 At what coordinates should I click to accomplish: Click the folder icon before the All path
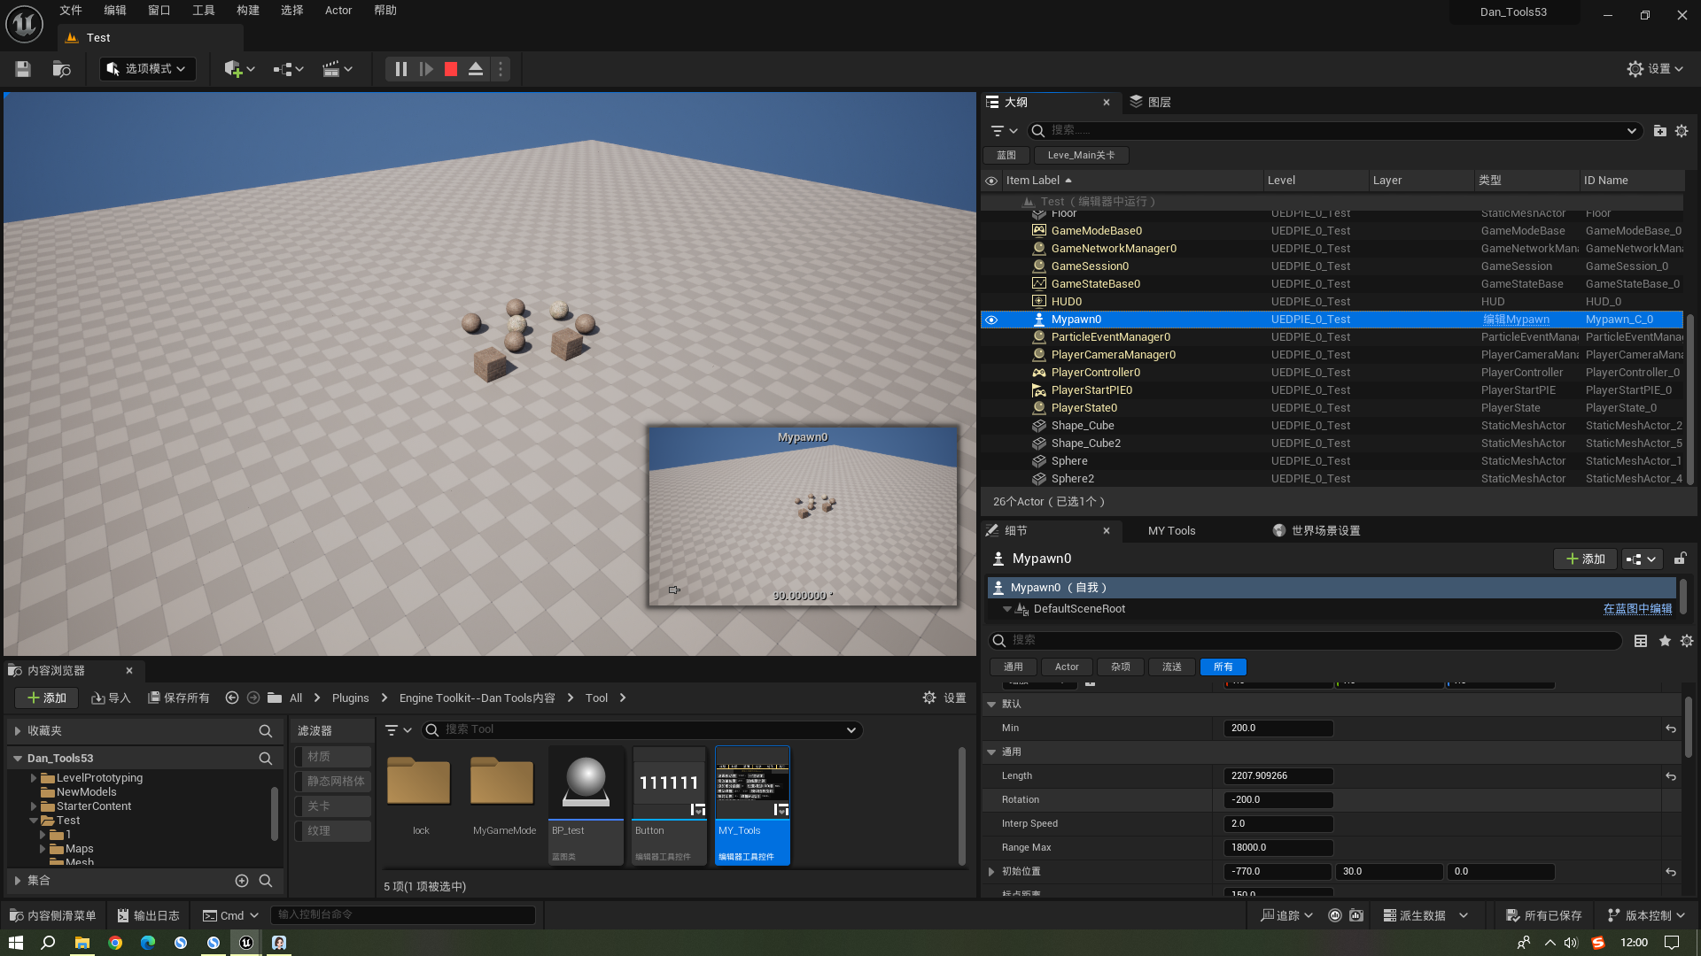click(x=275, y=698)
